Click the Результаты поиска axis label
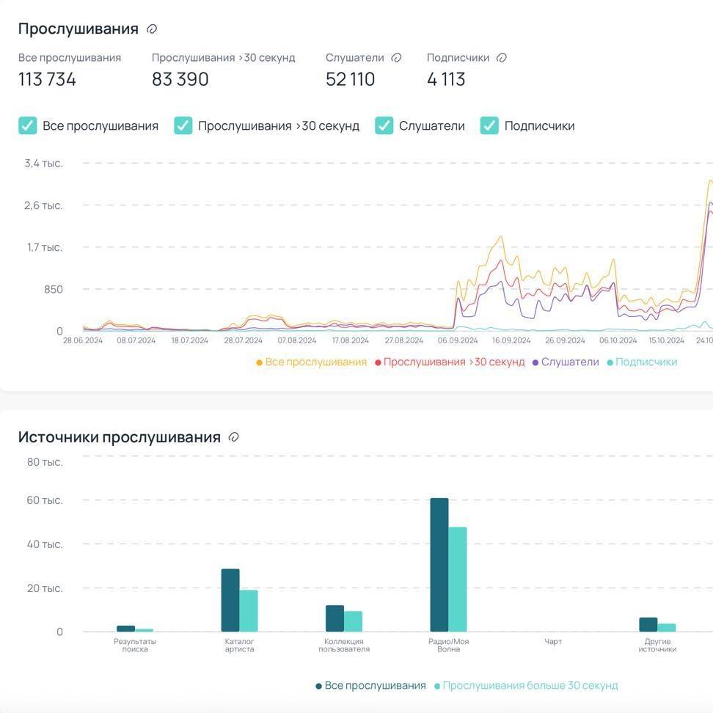Screen dimensions: 713x713 pyautogui.click(x=135, y=646)
